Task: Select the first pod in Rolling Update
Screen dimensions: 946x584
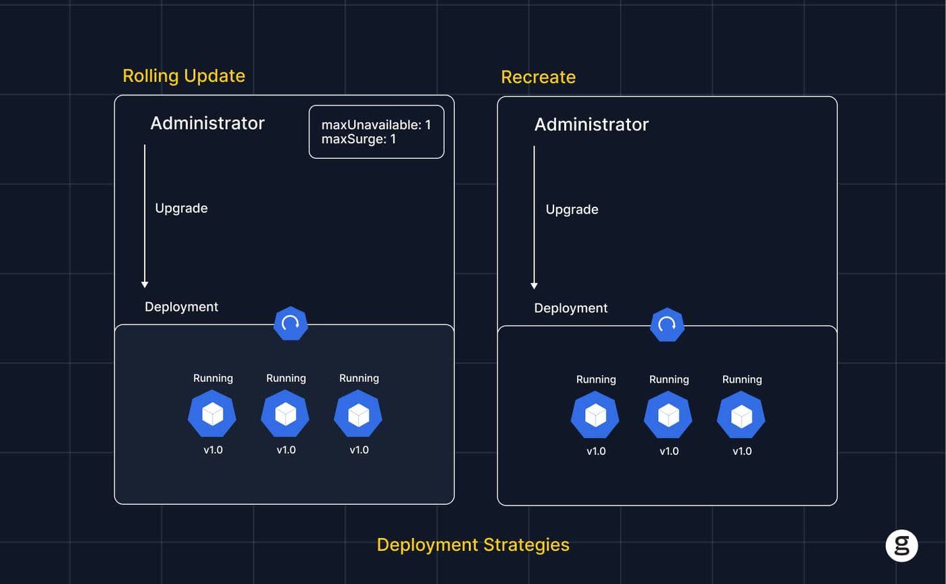Action: coord(212,414)
